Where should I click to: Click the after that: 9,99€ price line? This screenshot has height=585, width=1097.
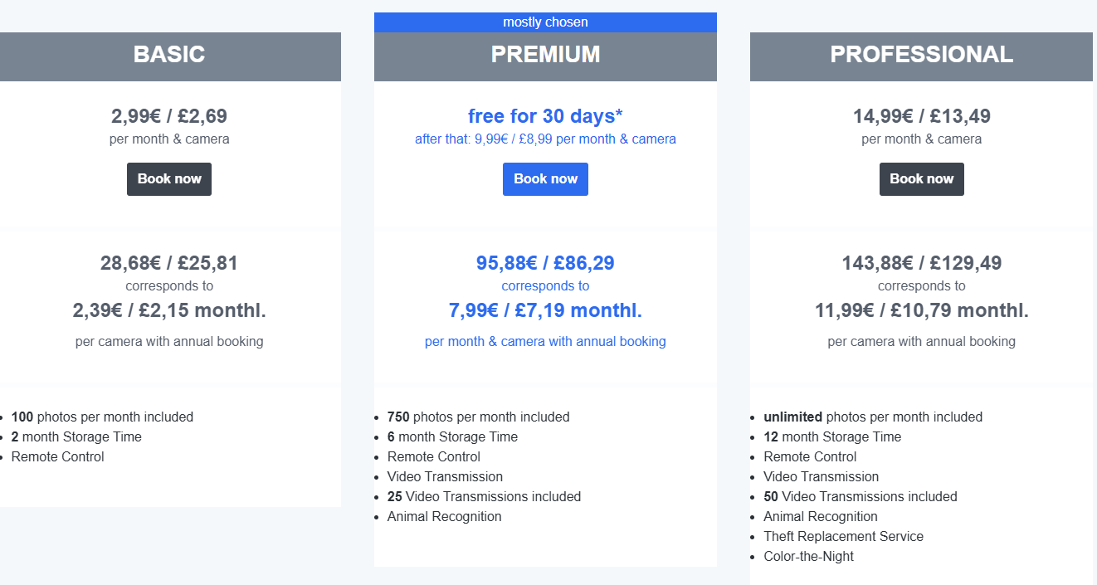[x=545, y=139]
